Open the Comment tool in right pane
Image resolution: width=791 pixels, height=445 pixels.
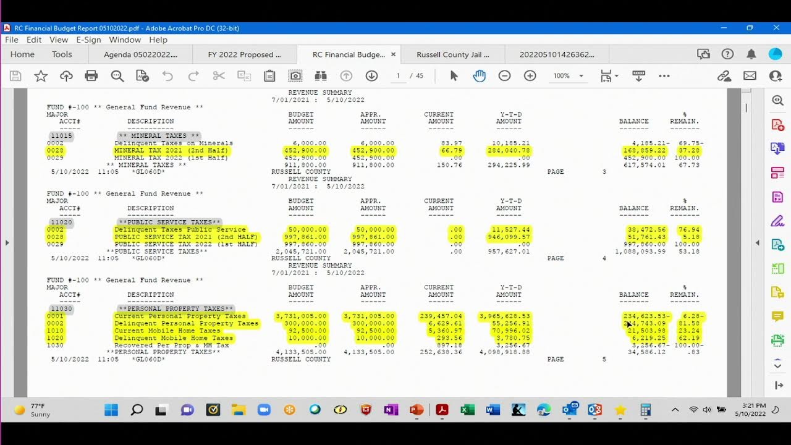coord(777,316)
